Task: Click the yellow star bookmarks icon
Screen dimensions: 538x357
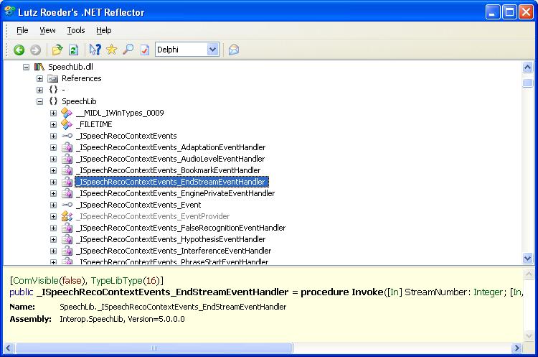Action: click(111, 50)
